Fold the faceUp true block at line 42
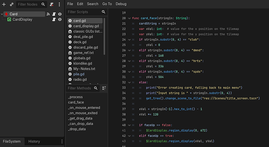Viewport: 269px width, 147px height. pyautogui.click(x=129, y=136)
